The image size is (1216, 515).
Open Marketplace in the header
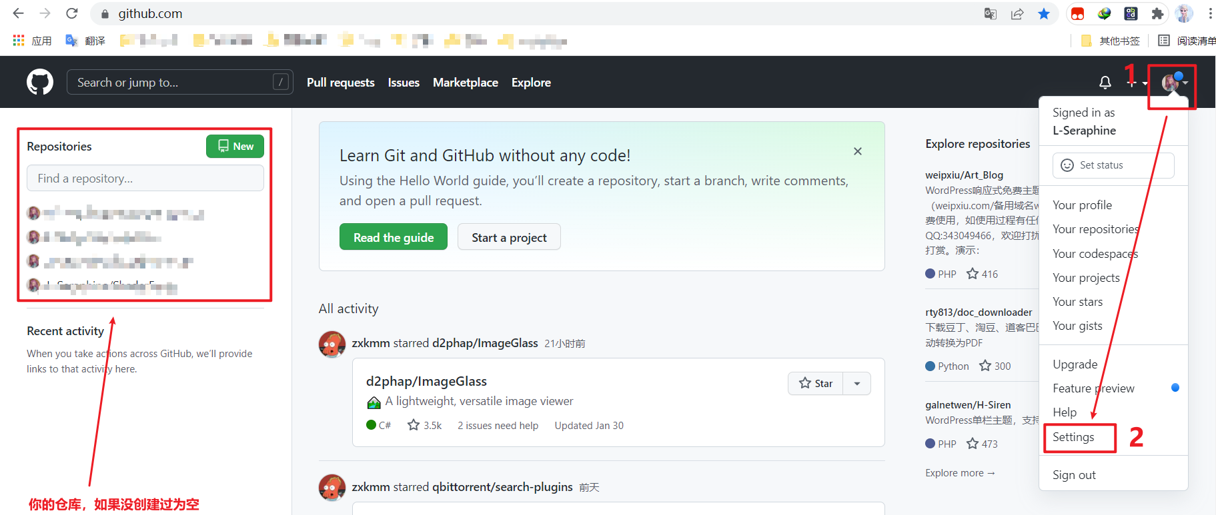click(x=466, y=83)
